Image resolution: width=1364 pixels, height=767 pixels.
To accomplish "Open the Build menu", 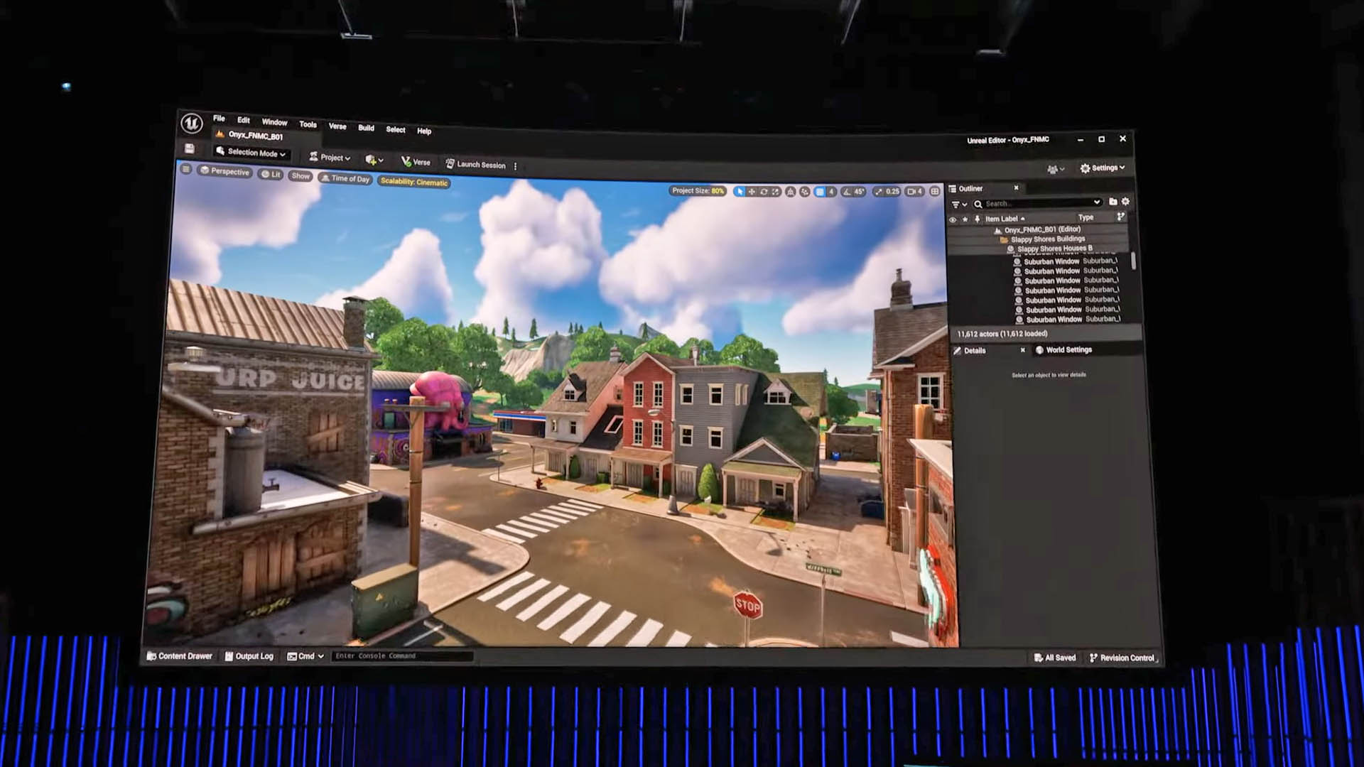I will point(366,128).
